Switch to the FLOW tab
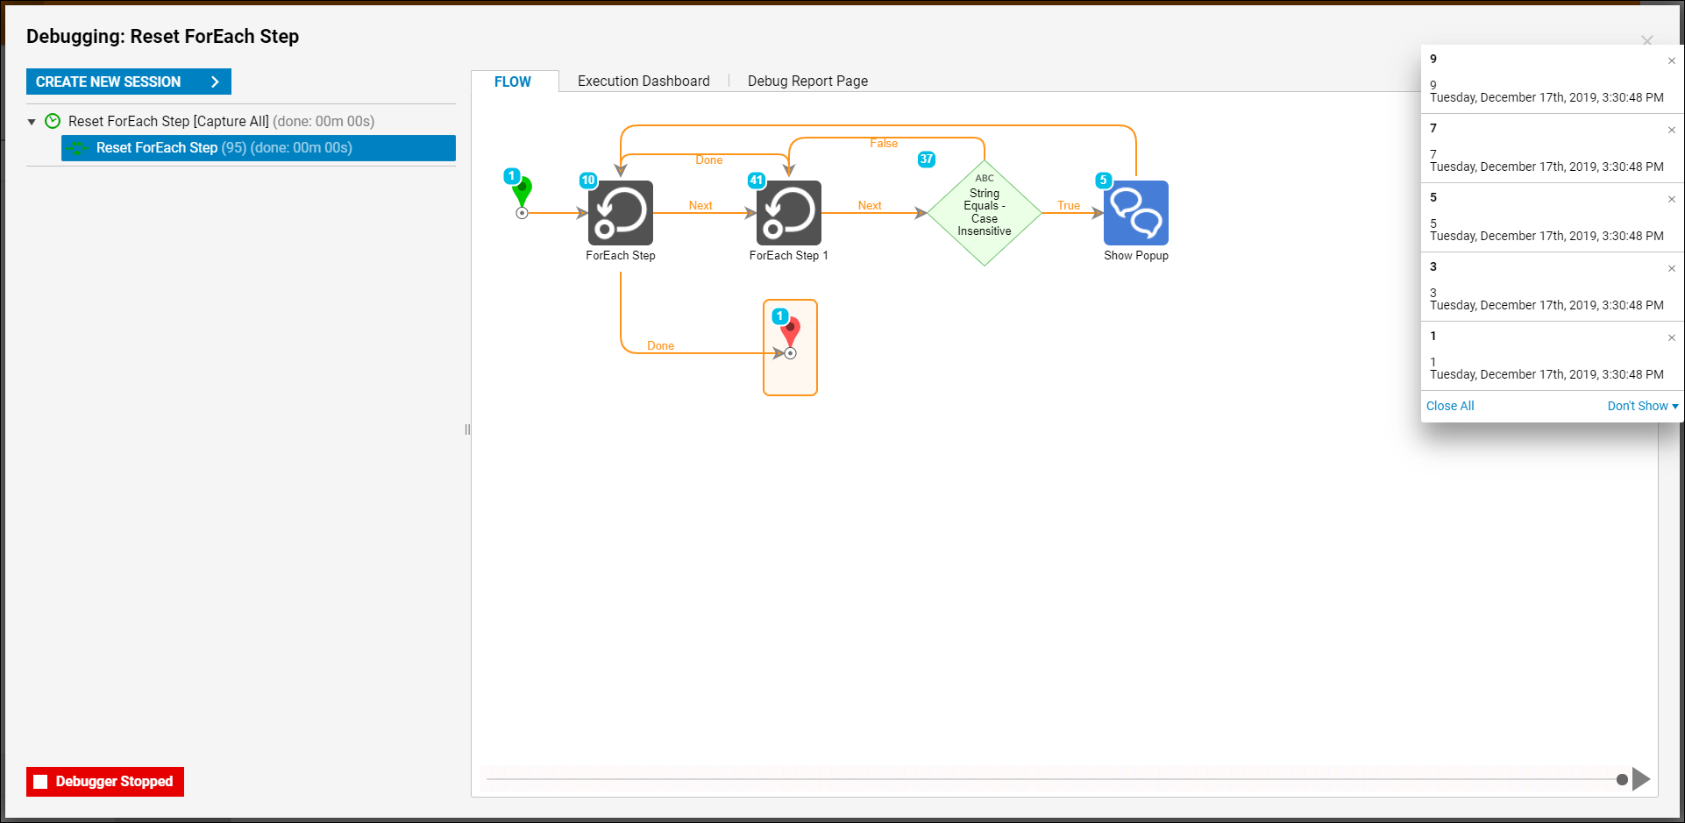Screen dimensions: 1685x823 click(513, 82)
